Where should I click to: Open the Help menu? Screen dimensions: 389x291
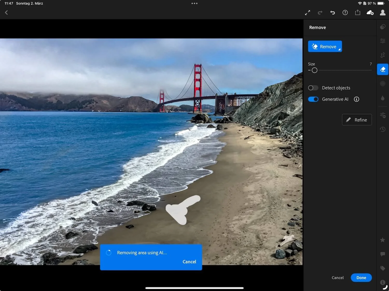coord(345,12)
